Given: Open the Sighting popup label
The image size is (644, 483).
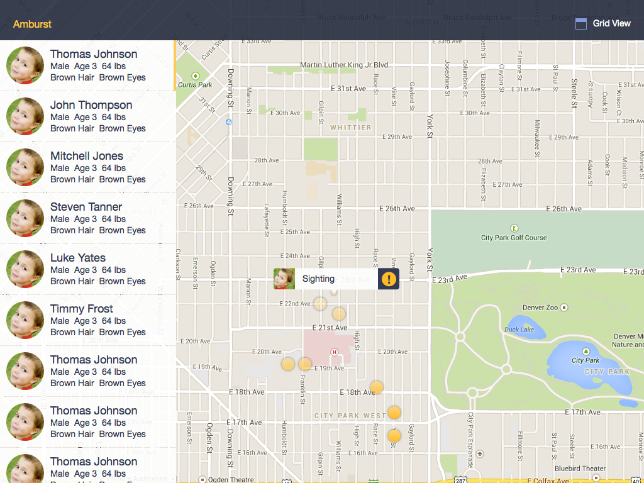Looking at the screenshot, I should pos(318,279).
